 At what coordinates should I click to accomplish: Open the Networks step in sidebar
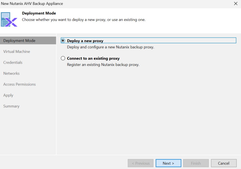[11, 73]
